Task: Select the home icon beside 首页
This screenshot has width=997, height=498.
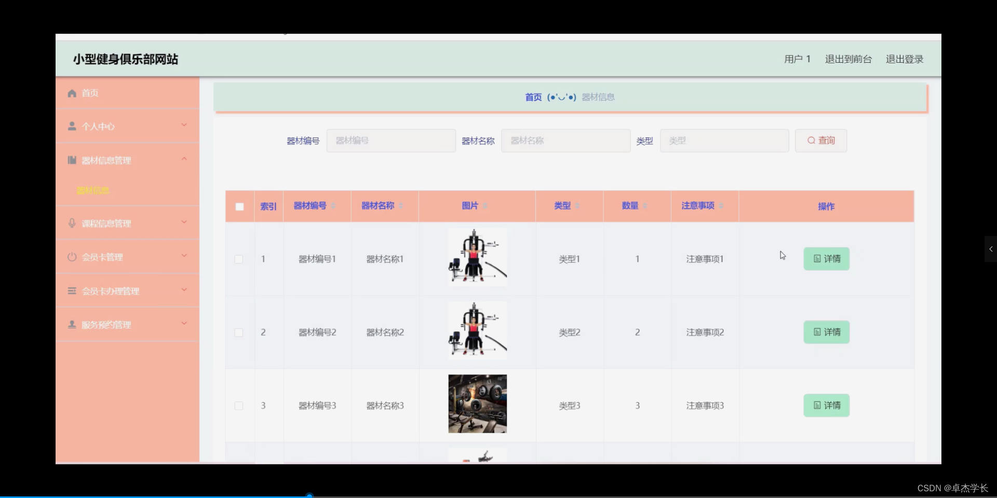Action: 72,93
